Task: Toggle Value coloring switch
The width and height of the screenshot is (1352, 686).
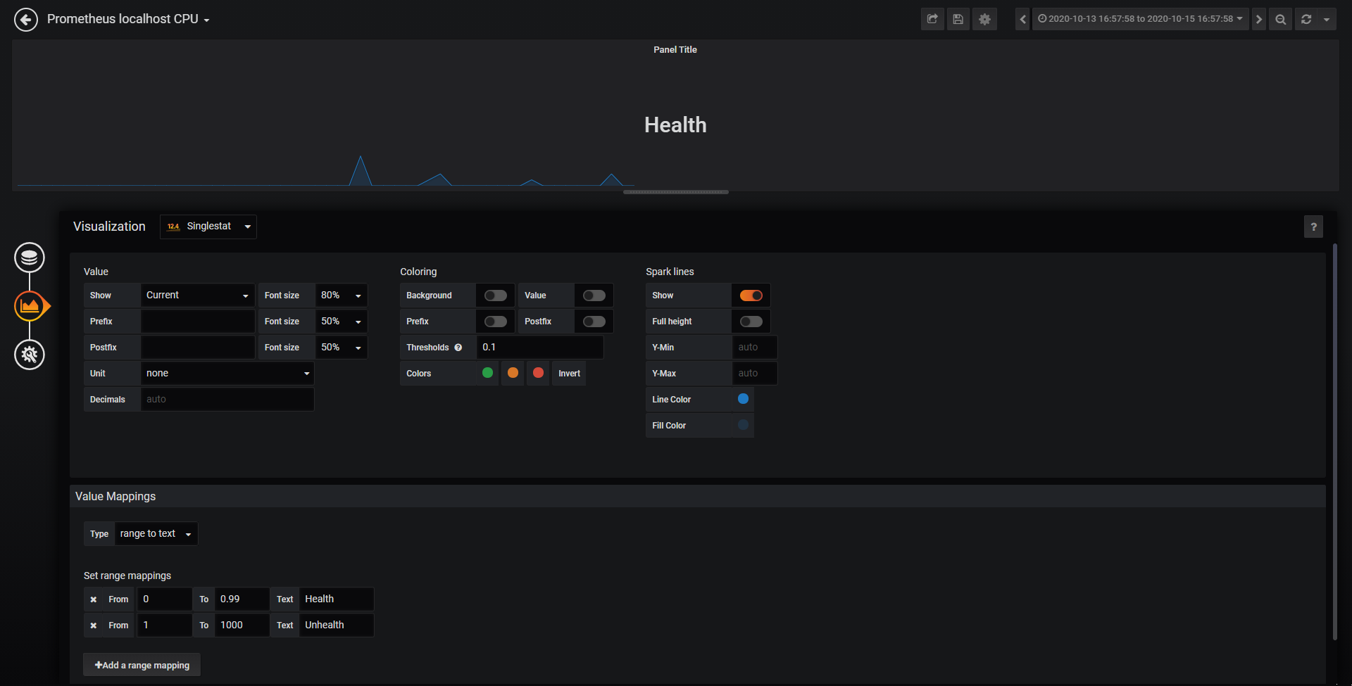Action: (x=594, y=296)
